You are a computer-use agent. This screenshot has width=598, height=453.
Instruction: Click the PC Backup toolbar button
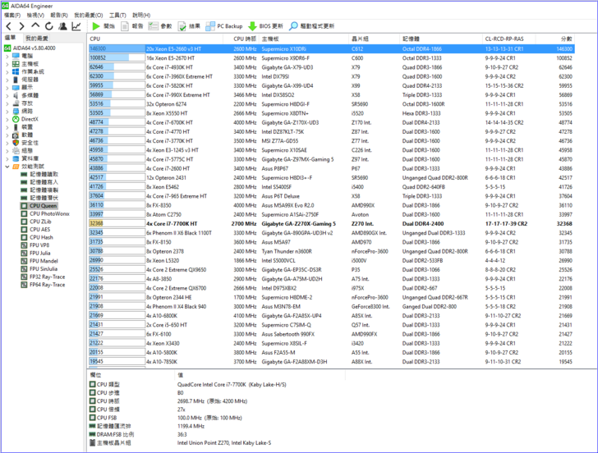pos(223,26)
